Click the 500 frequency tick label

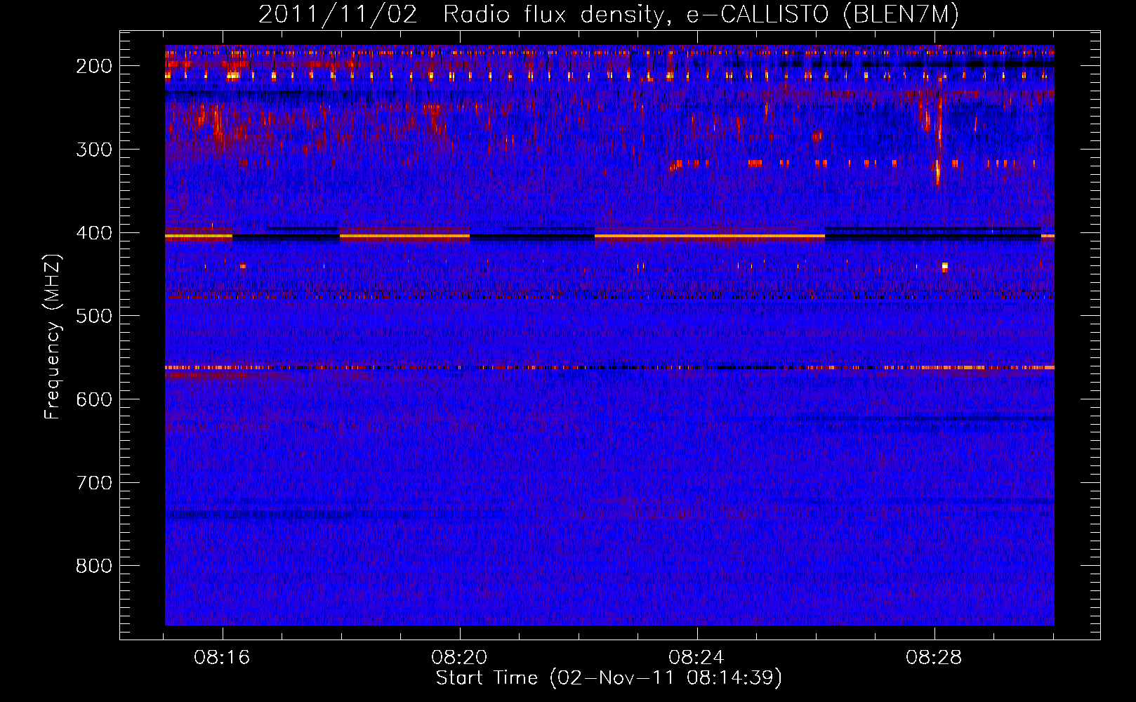(x=94, y=316)
